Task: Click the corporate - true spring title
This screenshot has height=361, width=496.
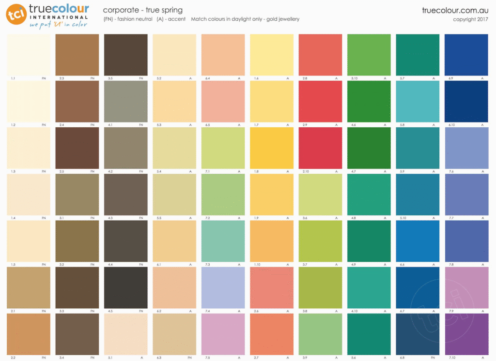Action: pos(143,10)
